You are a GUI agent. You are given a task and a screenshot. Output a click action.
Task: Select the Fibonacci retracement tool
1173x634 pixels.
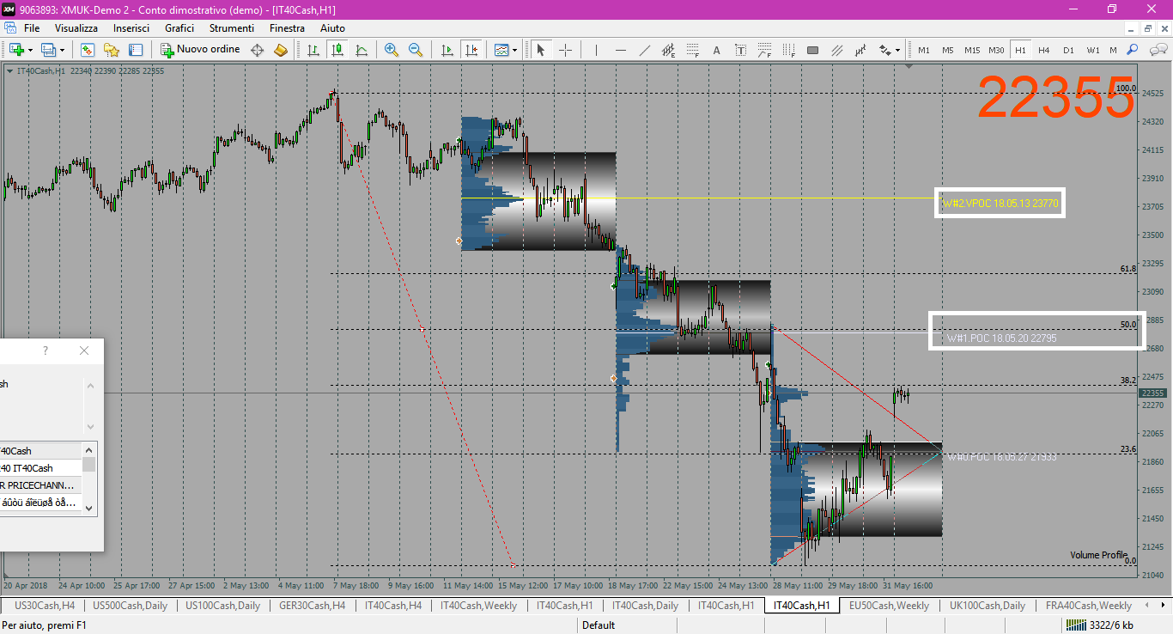pos(692,50)
